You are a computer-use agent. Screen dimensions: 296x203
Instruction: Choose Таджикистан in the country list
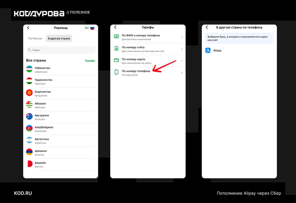[x=61, y=82]
